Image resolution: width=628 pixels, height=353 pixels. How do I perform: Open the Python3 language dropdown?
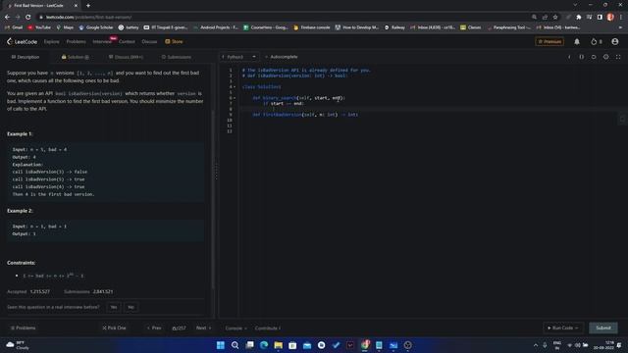pyautogui.click(x=238, y=57)
